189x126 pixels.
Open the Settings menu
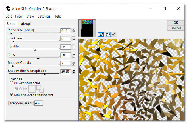coord(44,16)
